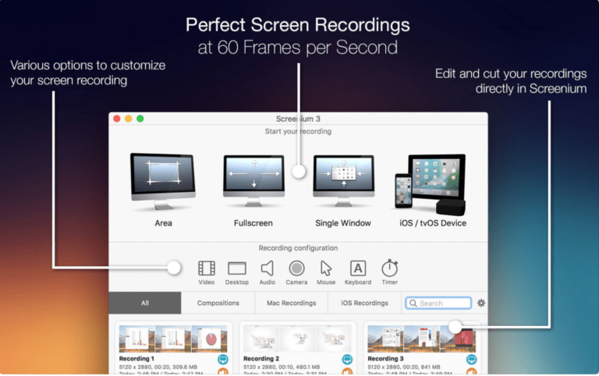The image size is (599, 376).
Task: Open Timer configuration settings
Action: point(390,272)
